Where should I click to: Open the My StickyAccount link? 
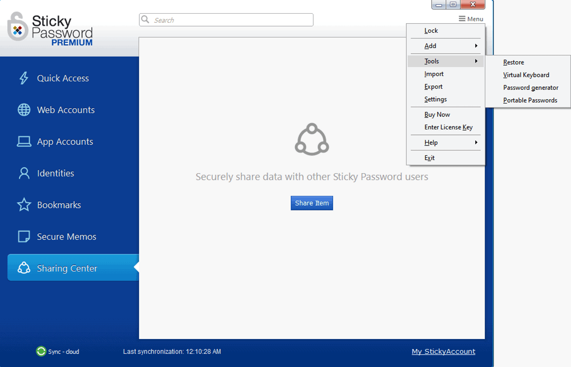click(x=443, y=351)
